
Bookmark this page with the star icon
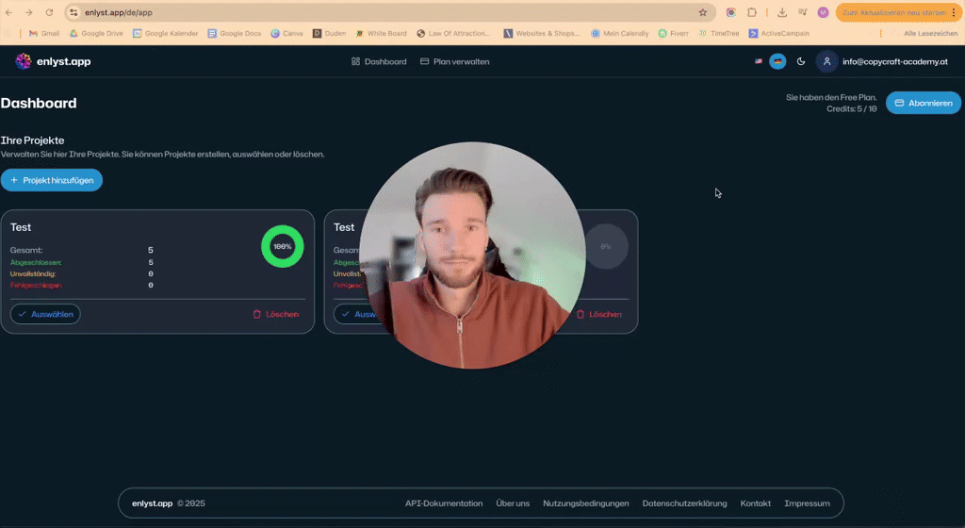[x=703, y=12]
